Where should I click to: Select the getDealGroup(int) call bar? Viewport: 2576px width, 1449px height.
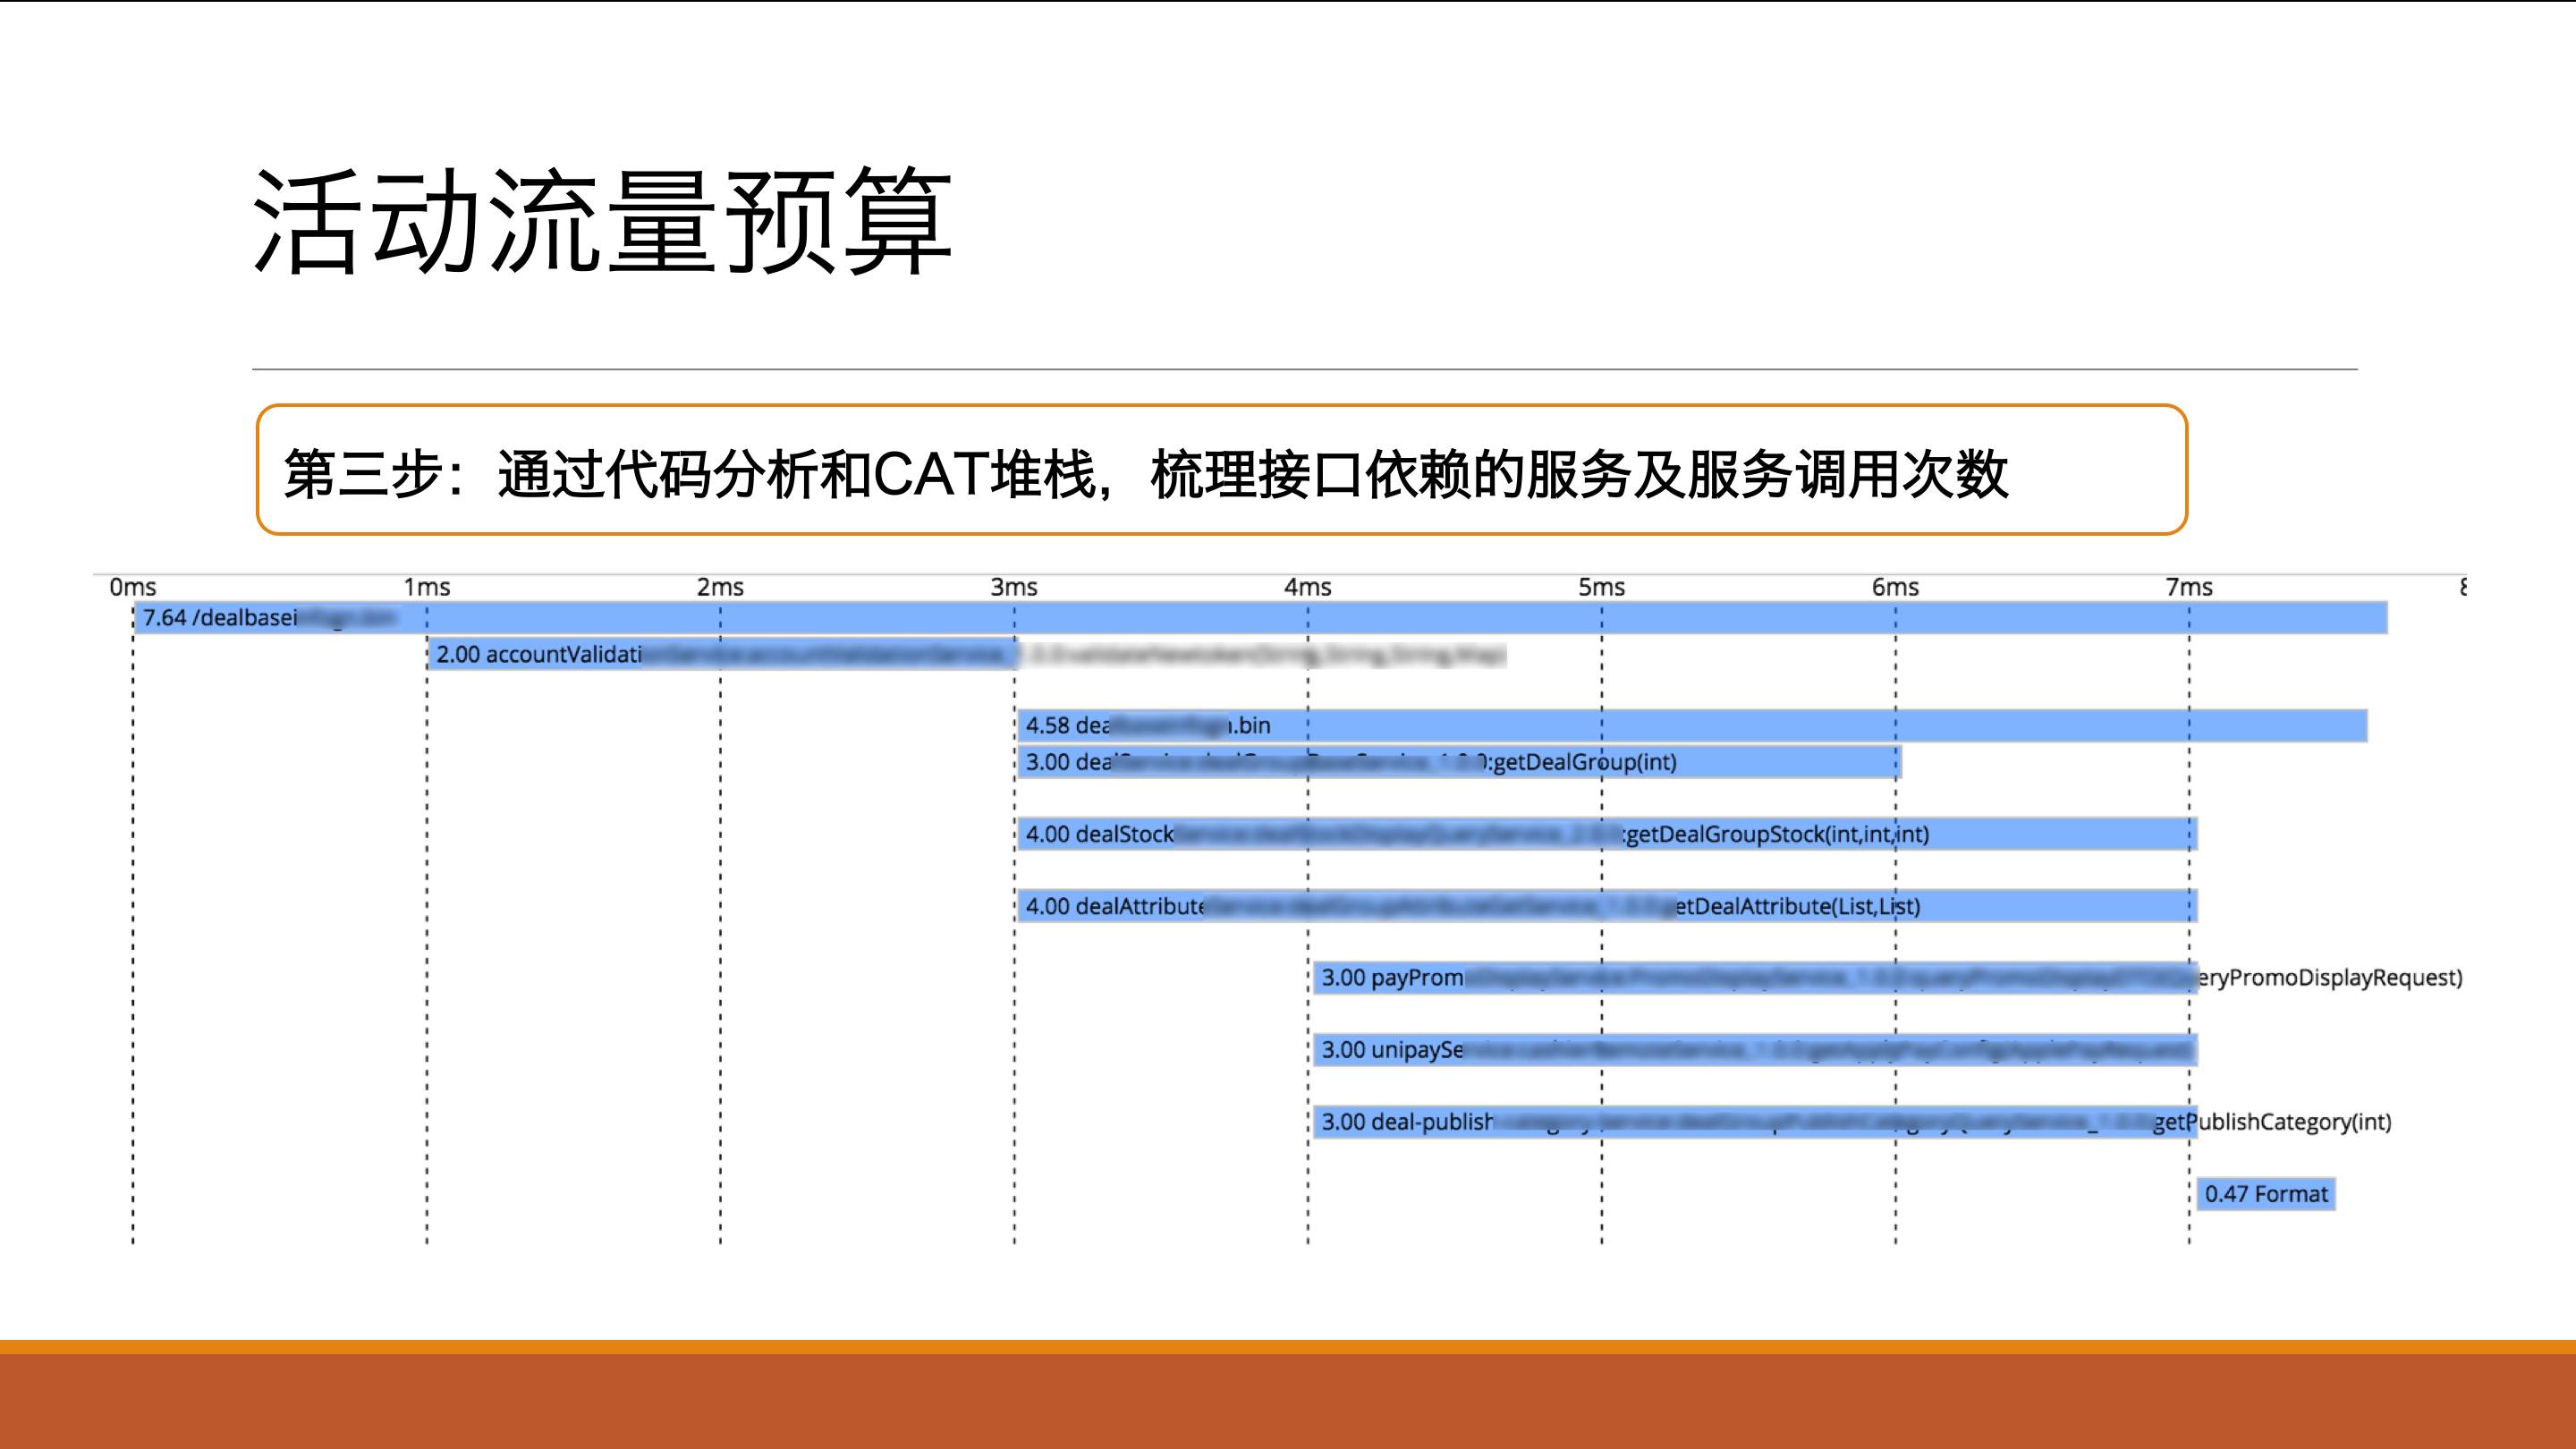point(1458,762)
